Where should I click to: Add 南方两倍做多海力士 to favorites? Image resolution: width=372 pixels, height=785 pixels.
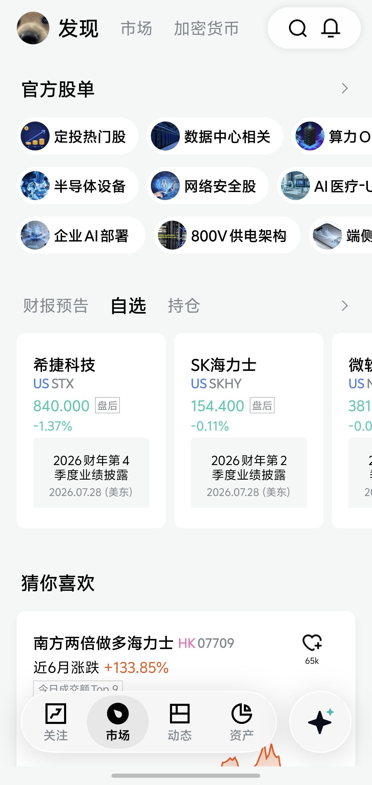tap(312, 643)
